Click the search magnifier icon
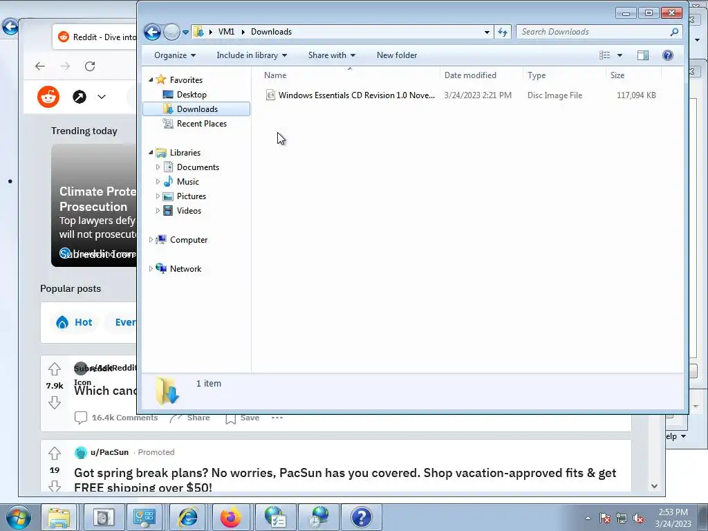Screen dimensions: 708x531 pyautogui.click(x=674, y=32)
